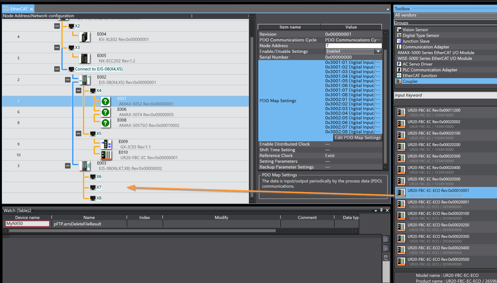Click the E007 AMAX-5052 question mark icon

[x=105, y=101]
